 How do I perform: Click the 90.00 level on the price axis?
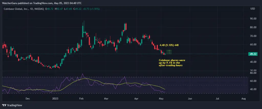253,19
